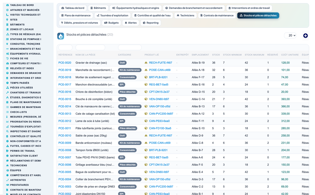The image size is (315, 195).
Task: Open the Alertes tab
Action: pyautogui.click(x=131, y=23)
